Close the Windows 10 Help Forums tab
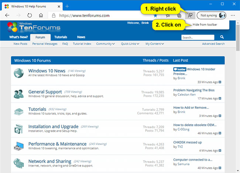The image size is (240, 173). tap(59, 6)
